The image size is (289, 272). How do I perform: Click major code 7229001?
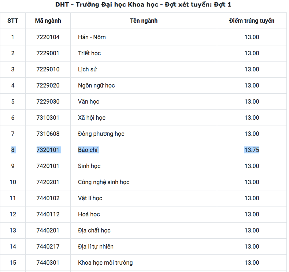click(x=48, y=53)
